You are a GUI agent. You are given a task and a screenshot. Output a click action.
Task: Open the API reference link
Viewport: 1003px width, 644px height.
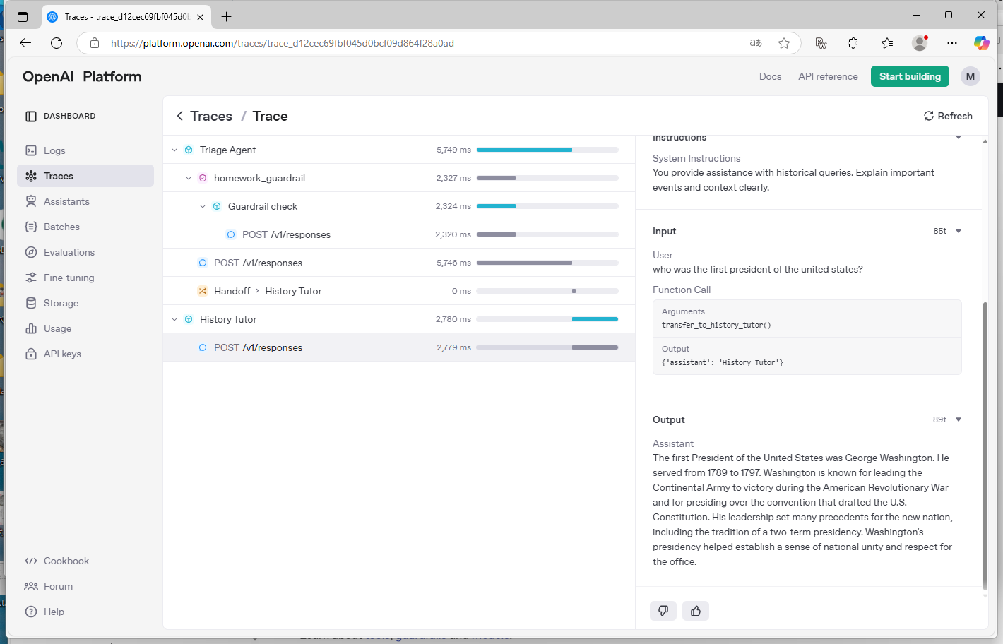click(828, 76)
